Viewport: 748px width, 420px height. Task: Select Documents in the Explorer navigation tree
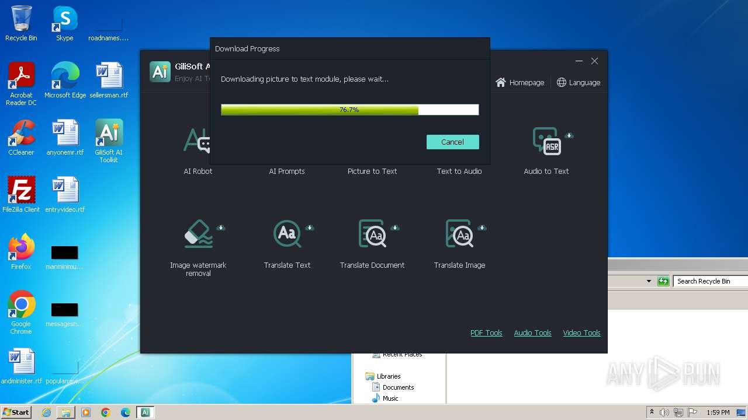click(393, 387)
